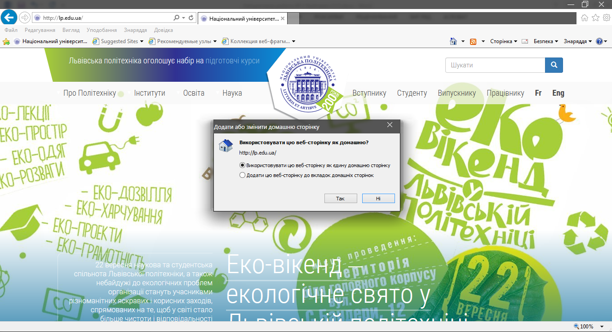612x332 pixels.
Task: Click the Help question mark icon
Action: coord(599,41)
